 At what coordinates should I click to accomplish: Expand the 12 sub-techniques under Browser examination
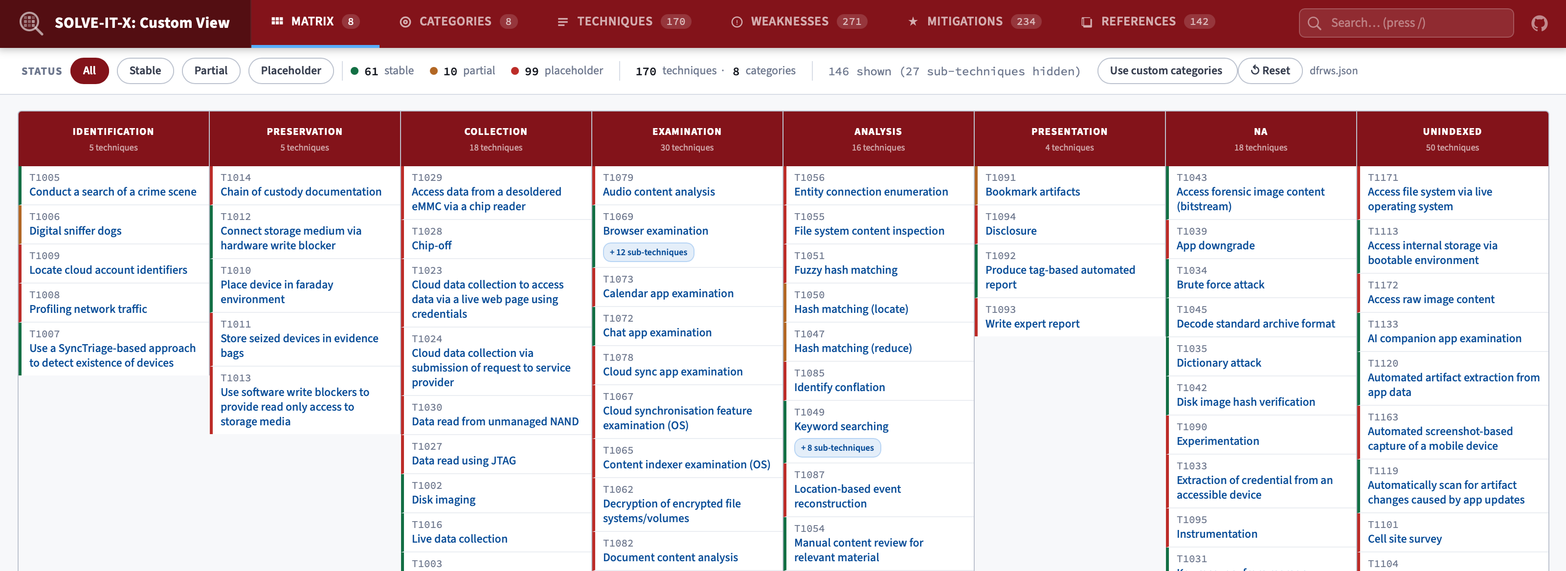(648, 252)
